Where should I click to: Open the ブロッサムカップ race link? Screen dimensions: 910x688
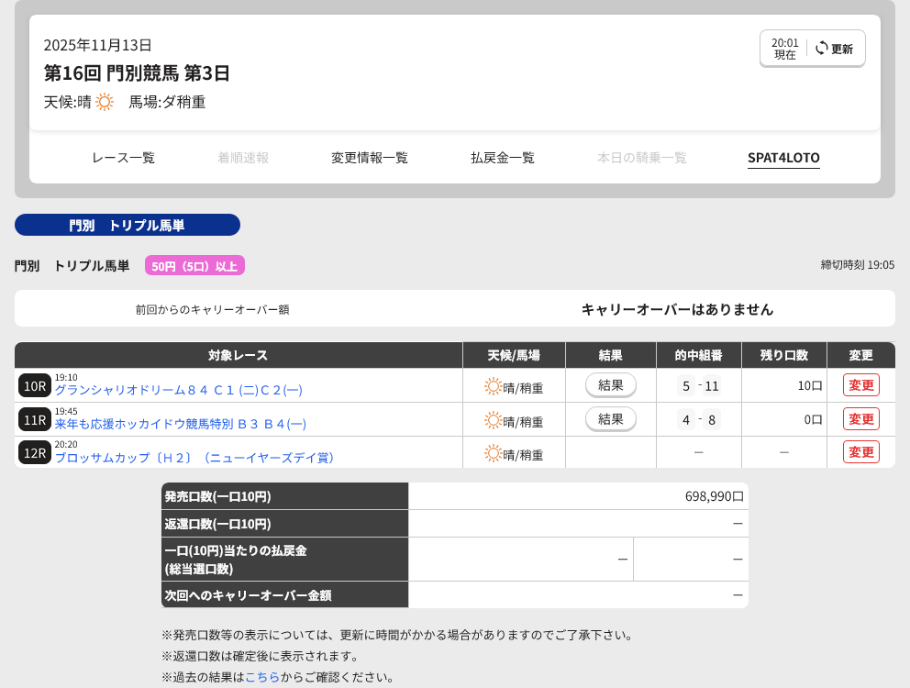(x=194, y=458)
